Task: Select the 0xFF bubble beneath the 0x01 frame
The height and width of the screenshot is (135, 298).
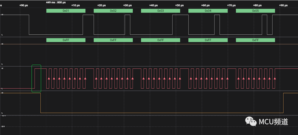Action: click(66, 40)
